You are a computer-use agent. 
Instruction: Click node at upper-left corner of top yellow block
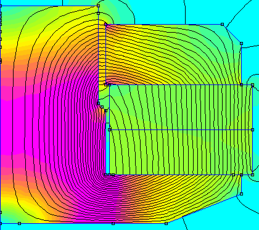[x=105, y=25]
